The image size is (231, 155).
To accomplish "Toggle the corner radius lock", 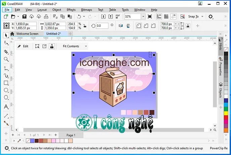I will (x=188, y=26).
